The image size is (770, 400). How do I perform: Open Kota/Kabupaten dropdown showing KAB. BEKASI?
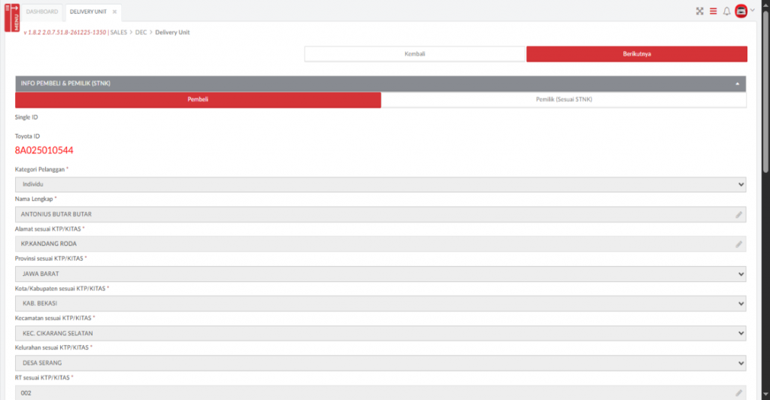pos(380,303)
